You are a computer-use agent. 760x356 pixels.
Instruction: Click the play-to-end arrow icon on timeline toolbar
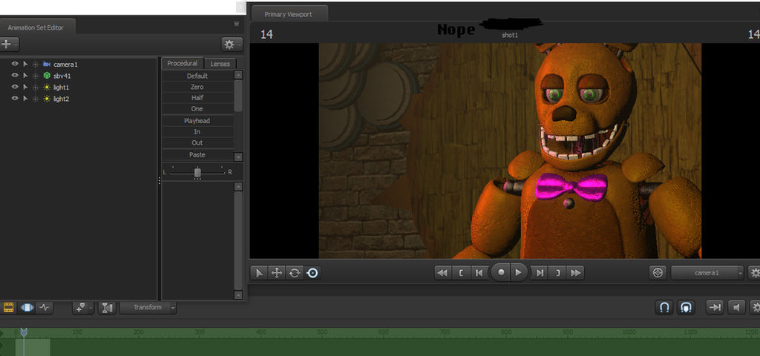pos(715,307)
